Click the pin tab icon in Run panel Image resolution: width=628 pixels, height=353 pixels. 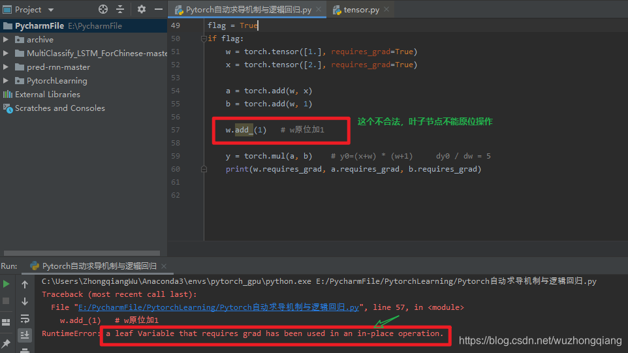(x=6, y=343)
